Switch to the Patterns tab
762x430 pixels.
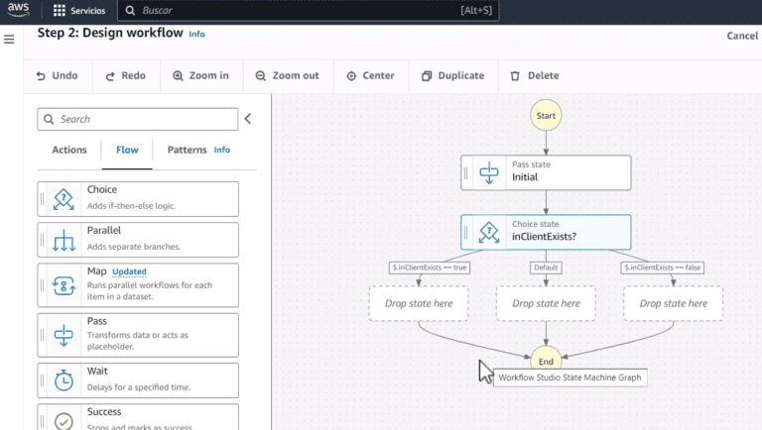[188, 150]
